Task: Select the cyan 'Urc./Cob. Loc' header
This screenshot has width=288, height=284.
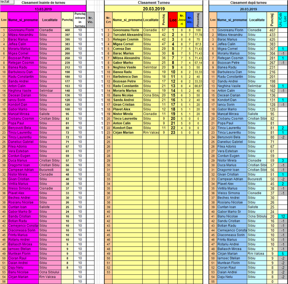Action: (283, 20)
